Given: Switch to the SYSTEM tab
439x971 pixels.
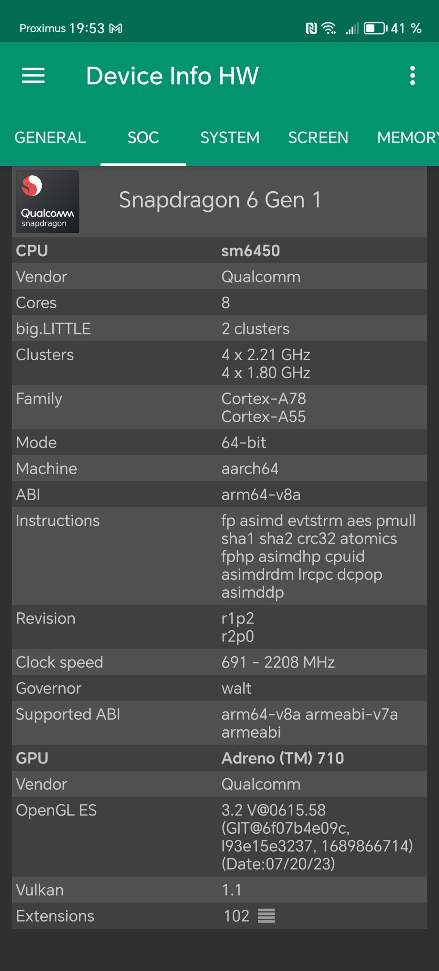Looking at the screenshot, I should pyautogui.click(x=230, y=138).
